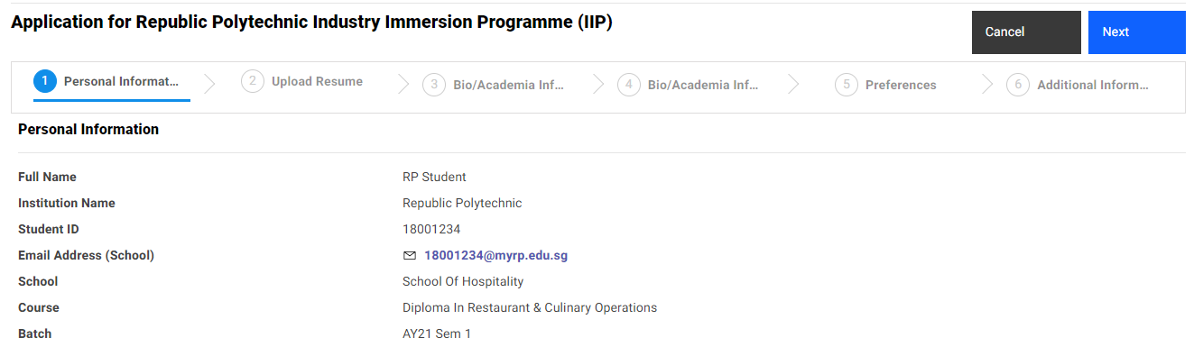Viewport: 1194px width, 356px height.
Task: Click the Student ID value 18001234
Action: 431,230
